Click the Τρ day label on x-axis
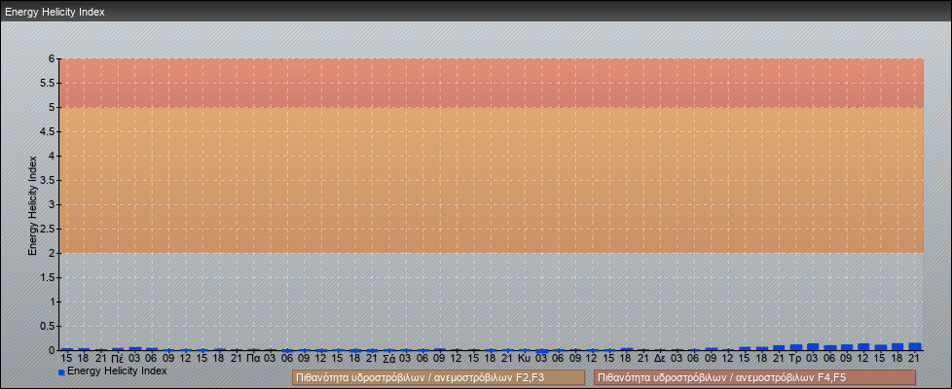 pyautogui.click(x=795, y=358)
